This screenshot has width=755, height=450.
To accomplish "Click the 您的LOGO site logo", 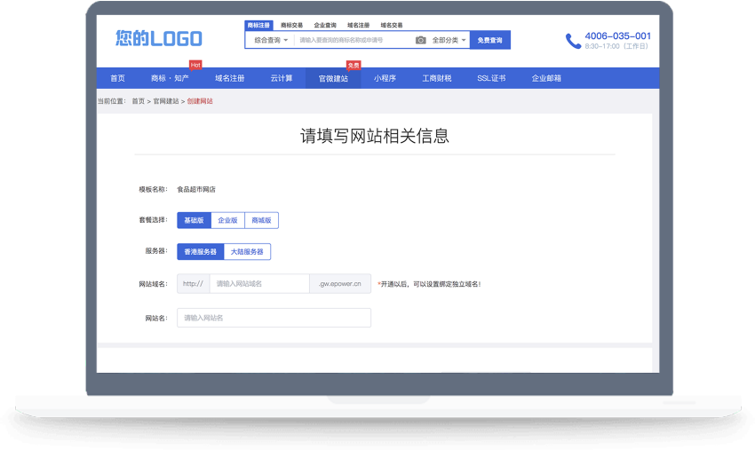I will [159, 38].
